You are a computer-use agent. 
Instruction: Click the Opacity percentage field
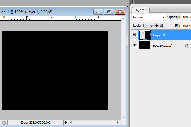click(x=186, y=17)
